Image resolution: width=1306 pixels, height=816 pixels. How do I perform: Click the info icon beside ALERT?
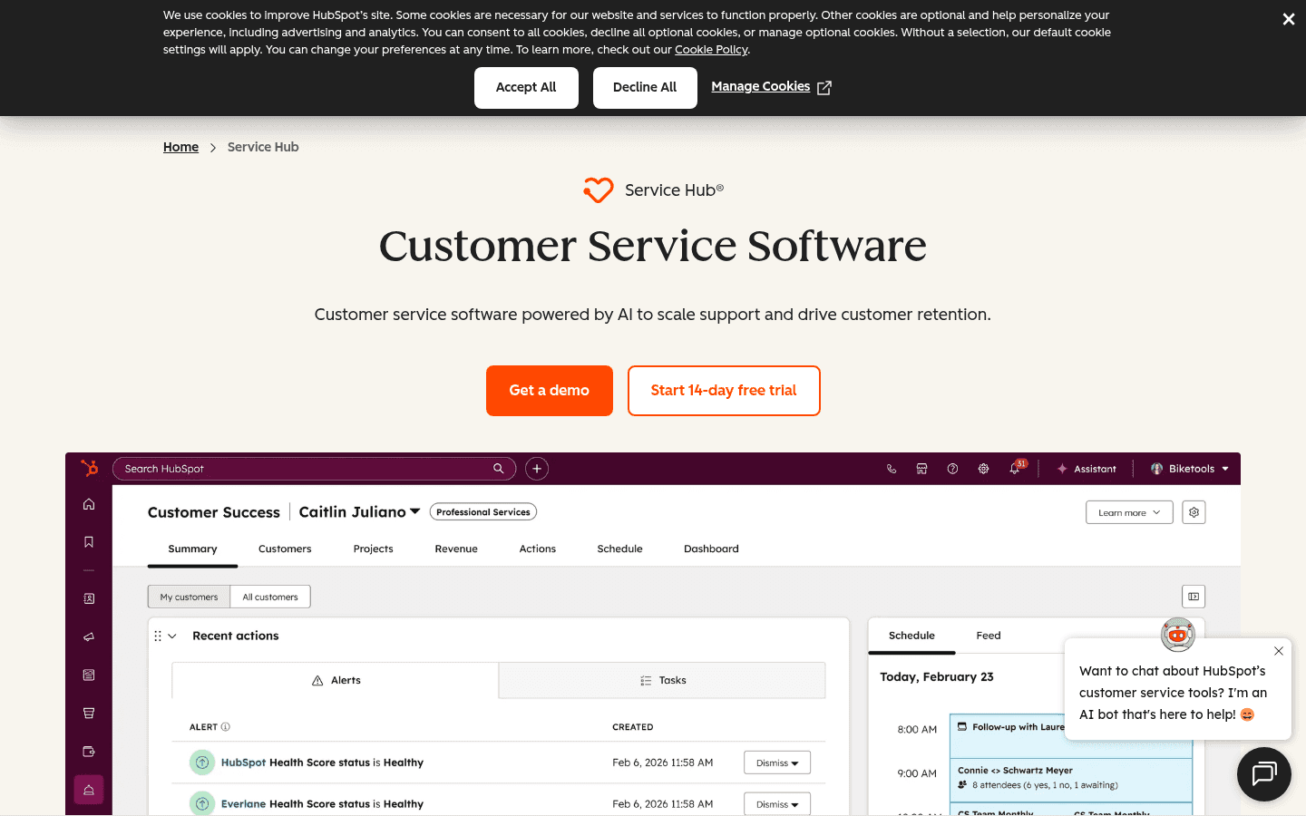(226, 727)
